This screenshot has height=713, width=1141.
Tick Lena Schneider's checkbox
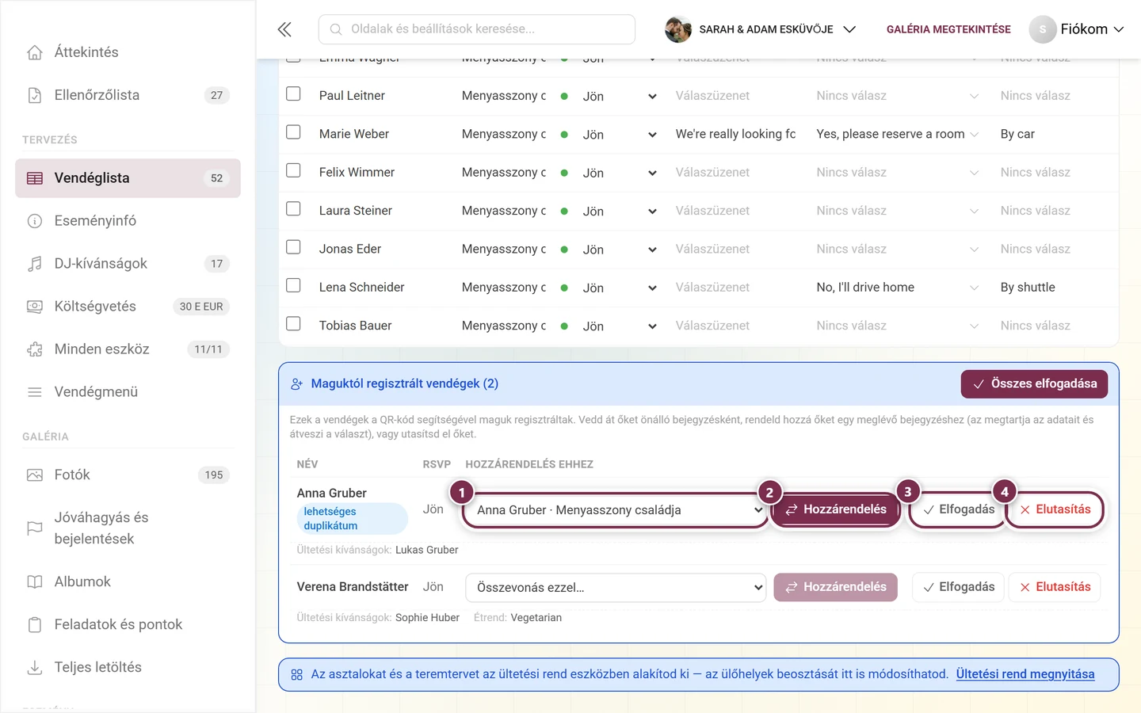click(293, 285)
